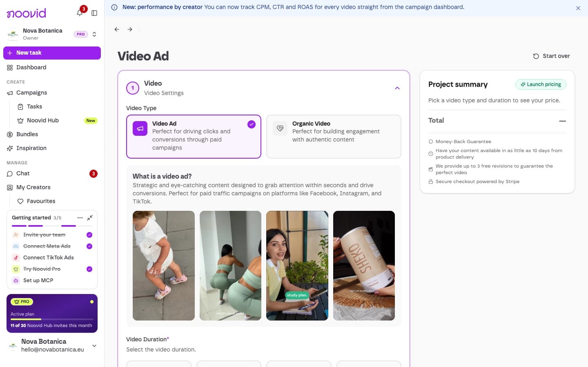
Task: Open Chat with 3 unread messages
Action: pos(52,174)
